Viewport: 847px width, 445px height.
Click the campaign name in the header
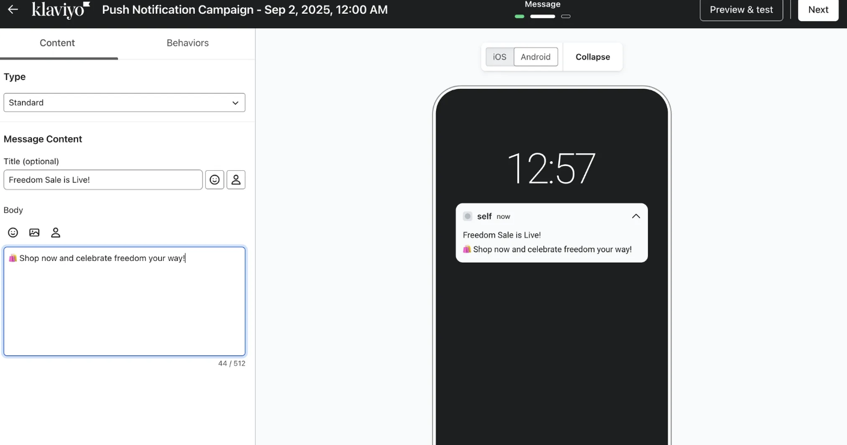(245, 10)
